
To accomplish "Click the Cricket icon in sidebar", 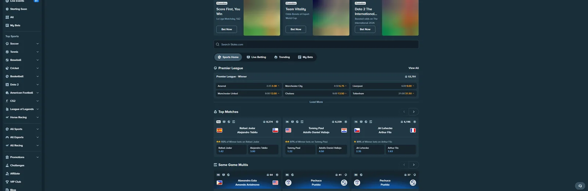I will pyautogui.click(x=7, y=68).
